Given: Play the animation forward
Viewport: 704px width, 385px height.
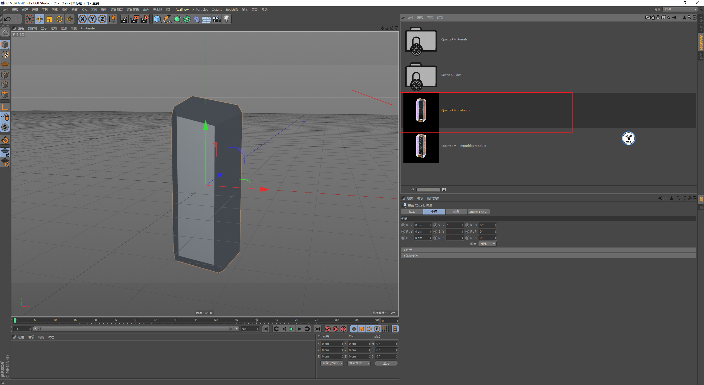Looking at the screenshot, I should (x=291, y=329).
